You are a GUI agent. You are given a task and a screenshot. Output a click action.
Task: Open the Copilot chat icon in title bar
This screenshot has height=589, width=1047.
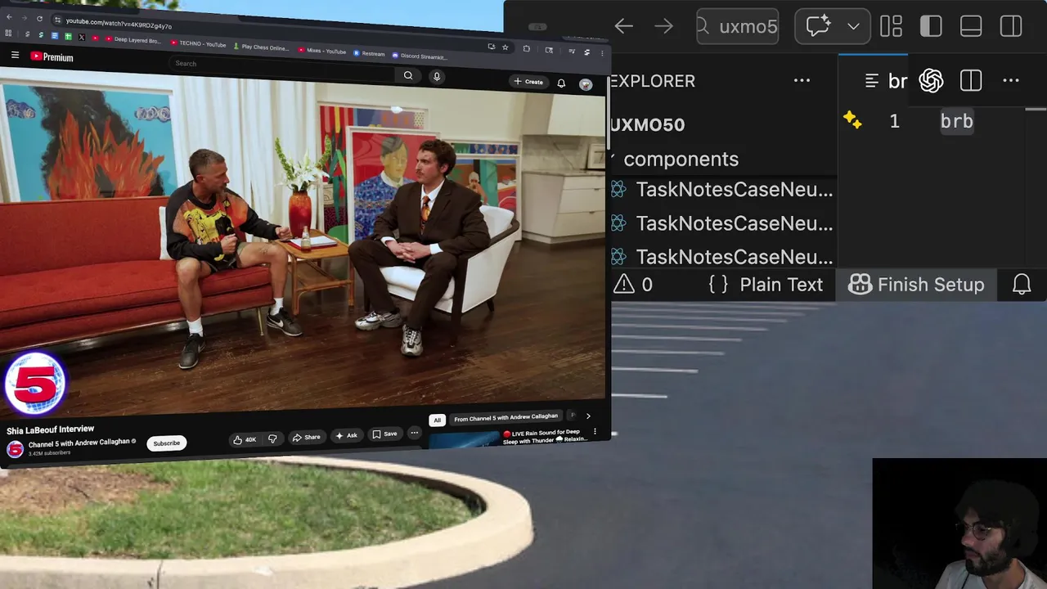point(818,26)
